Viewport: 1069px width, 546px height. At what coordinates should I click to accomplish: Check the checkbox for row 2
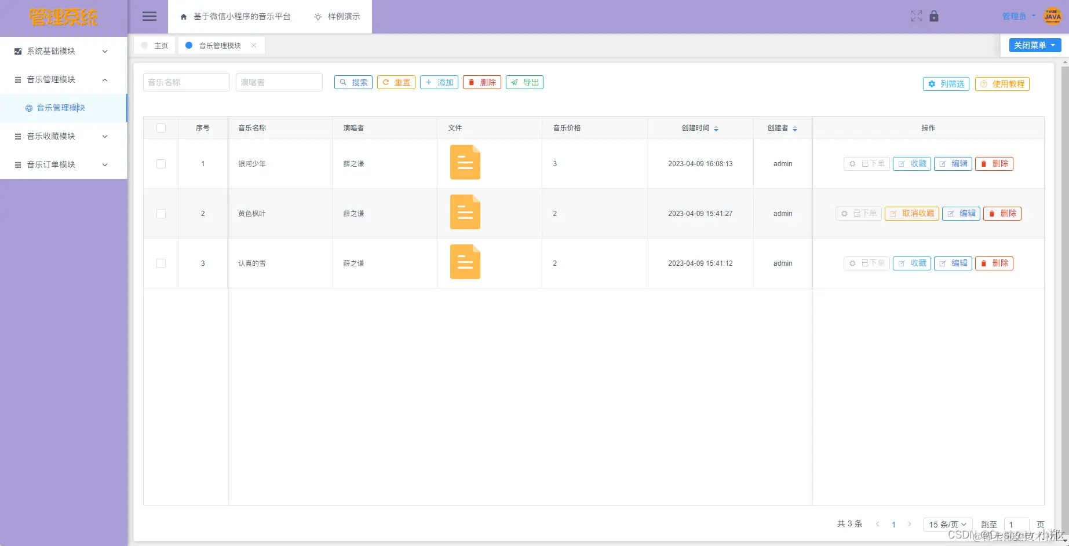tap(161, 214)
